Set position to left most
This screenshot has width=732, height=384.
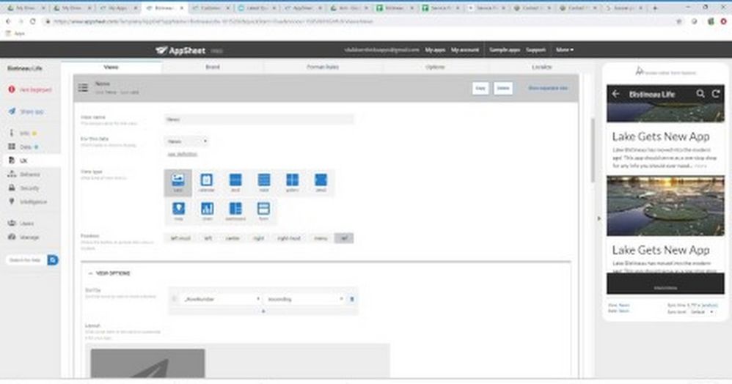(x=180, y=238)
